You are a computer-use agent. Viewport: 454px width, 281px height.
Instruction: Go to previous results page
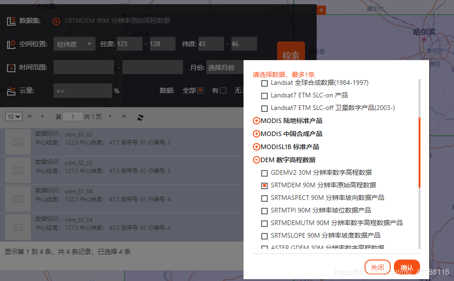(x=42, y=117)
